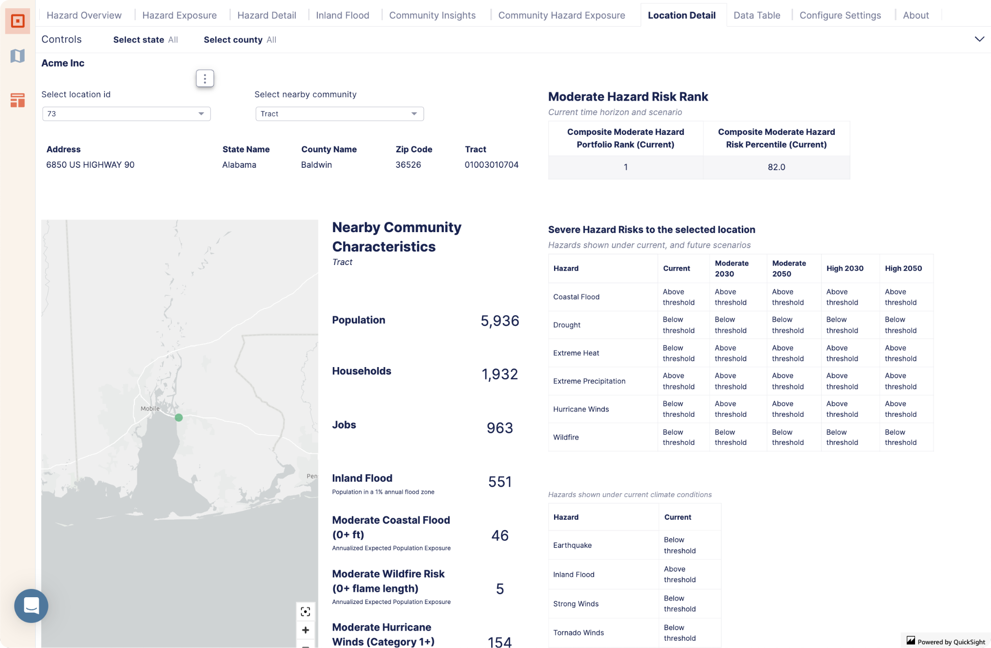Open the location id dropdown
The image size is (991, 648).
tap(126, 114)
